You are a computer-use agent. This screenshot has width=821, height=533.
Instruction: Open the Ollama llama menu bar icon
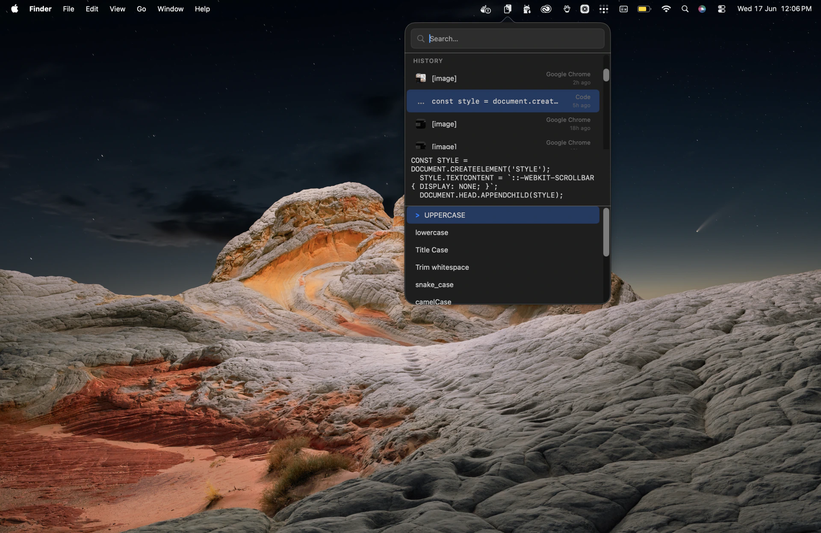tap(527, 9)
